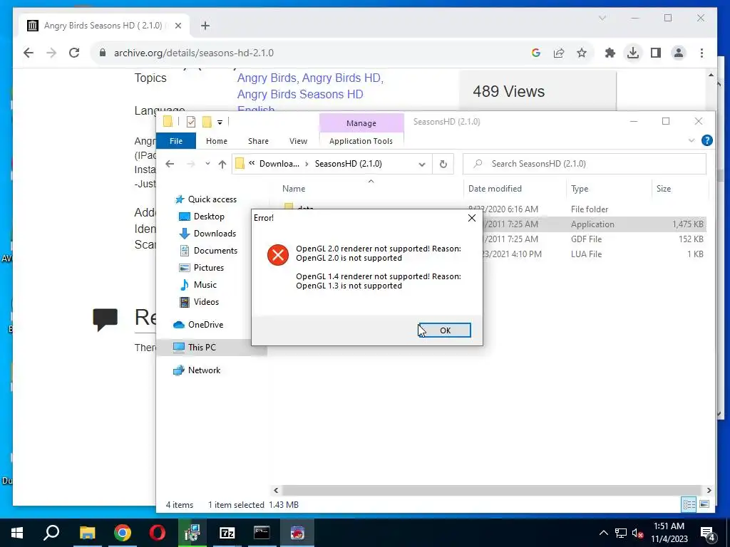Open Opera from the taskbar
Screen dimensions: 730x547
158,533
